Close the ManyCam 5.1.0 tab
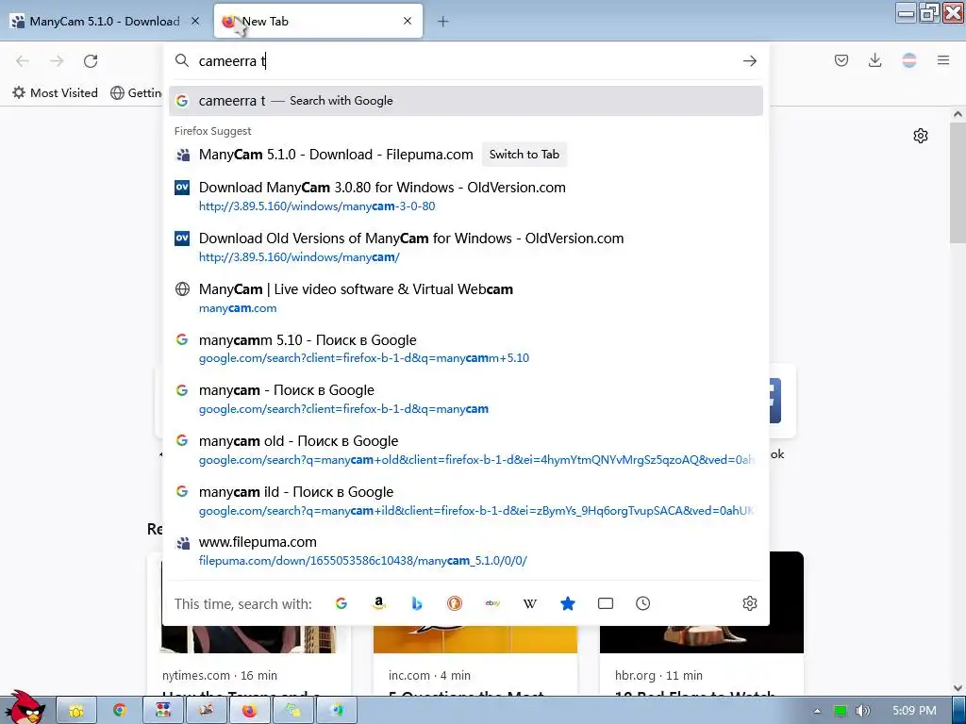This screenshot has height=724, width=966. pos(195,21)
